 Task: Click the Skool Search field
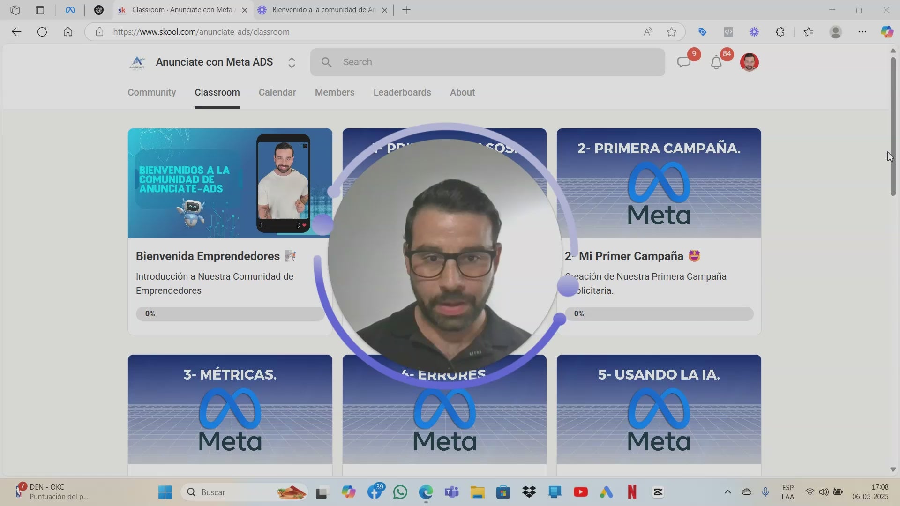(487, 62)
